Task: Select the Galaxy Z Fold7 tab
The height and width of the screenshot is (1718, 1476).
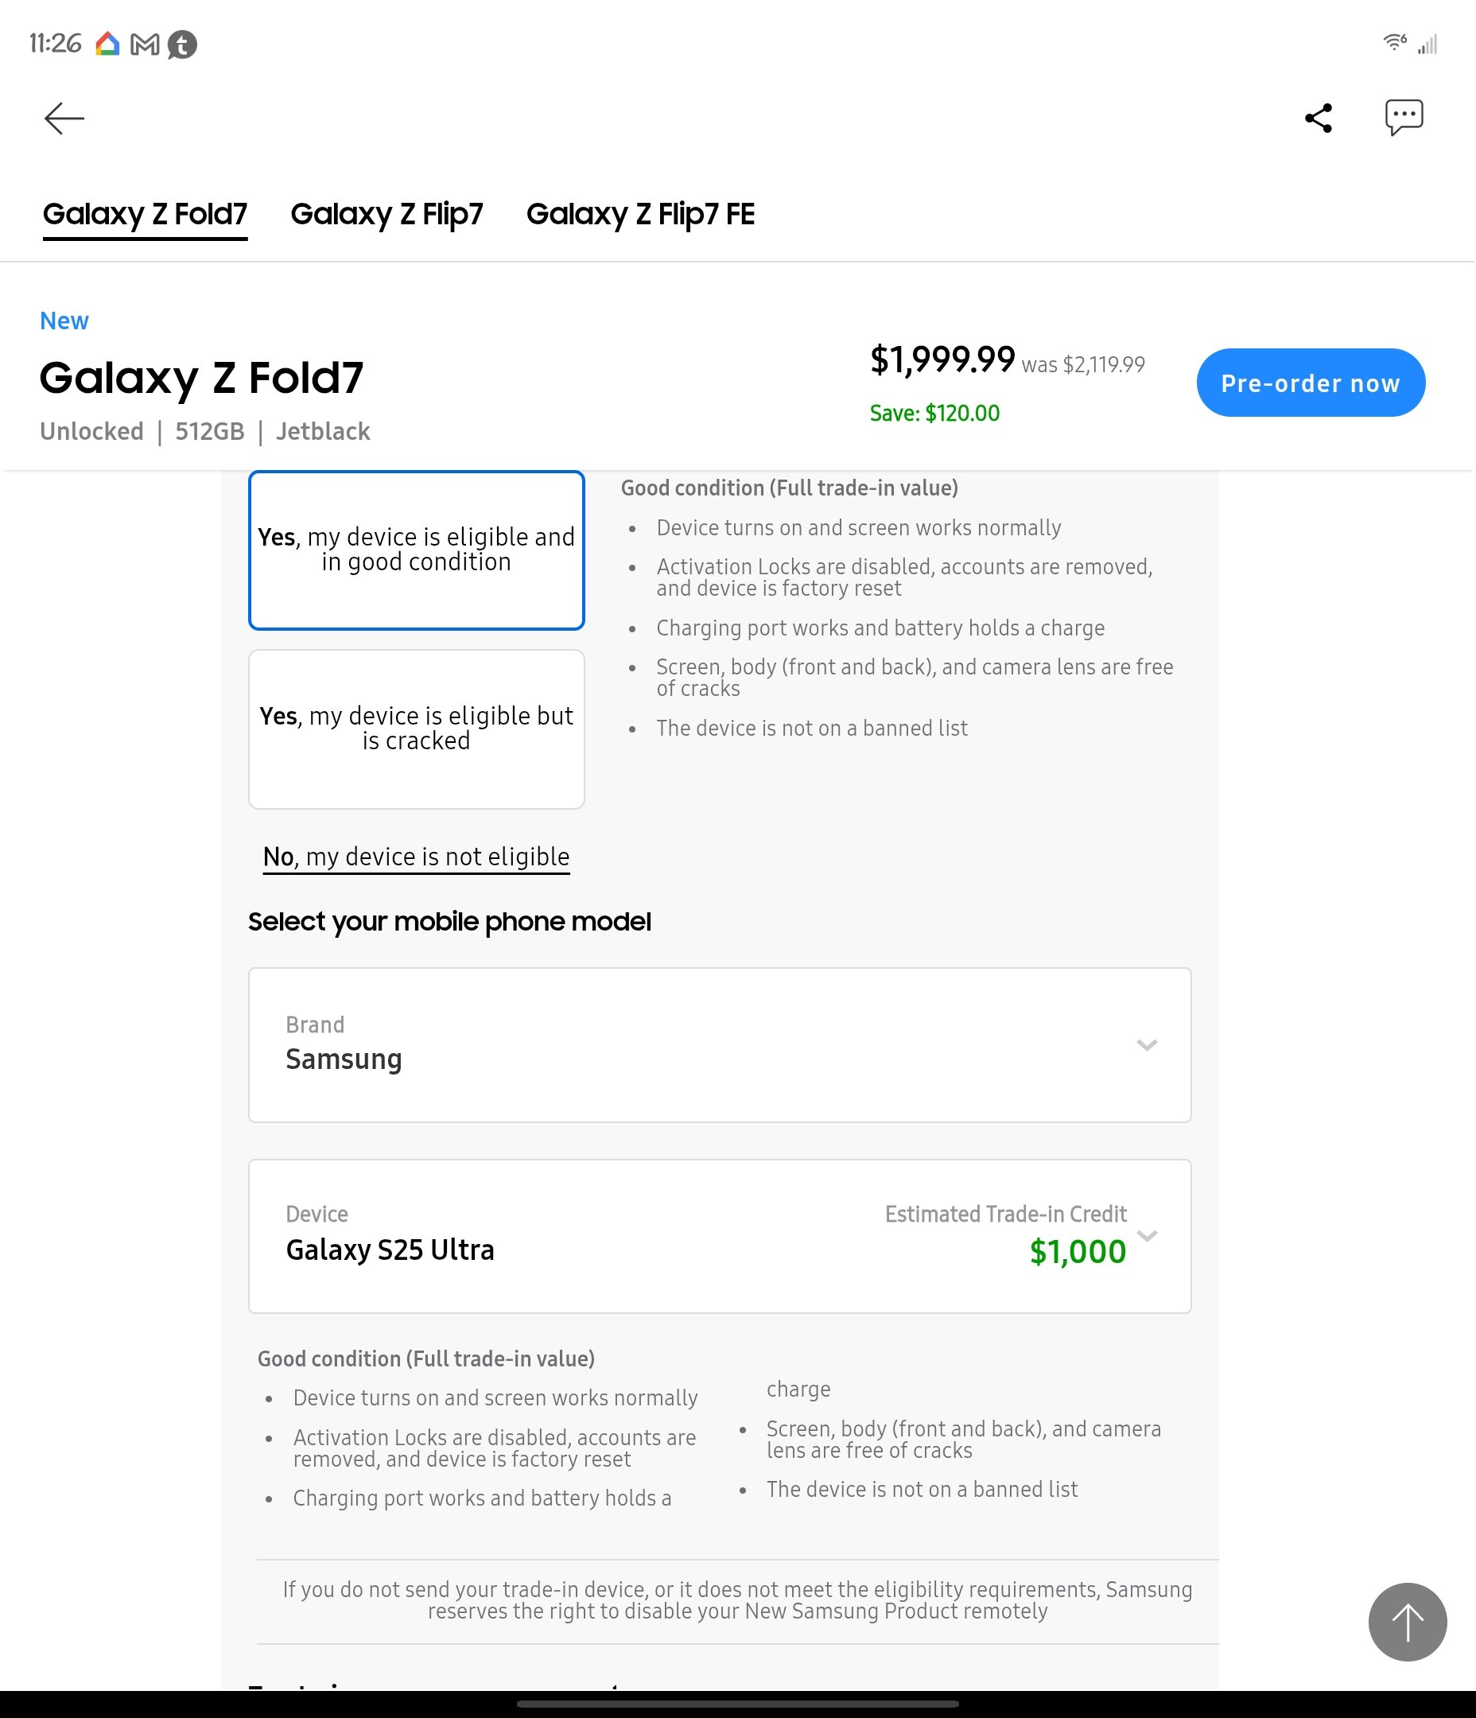Action: [145, 214]
